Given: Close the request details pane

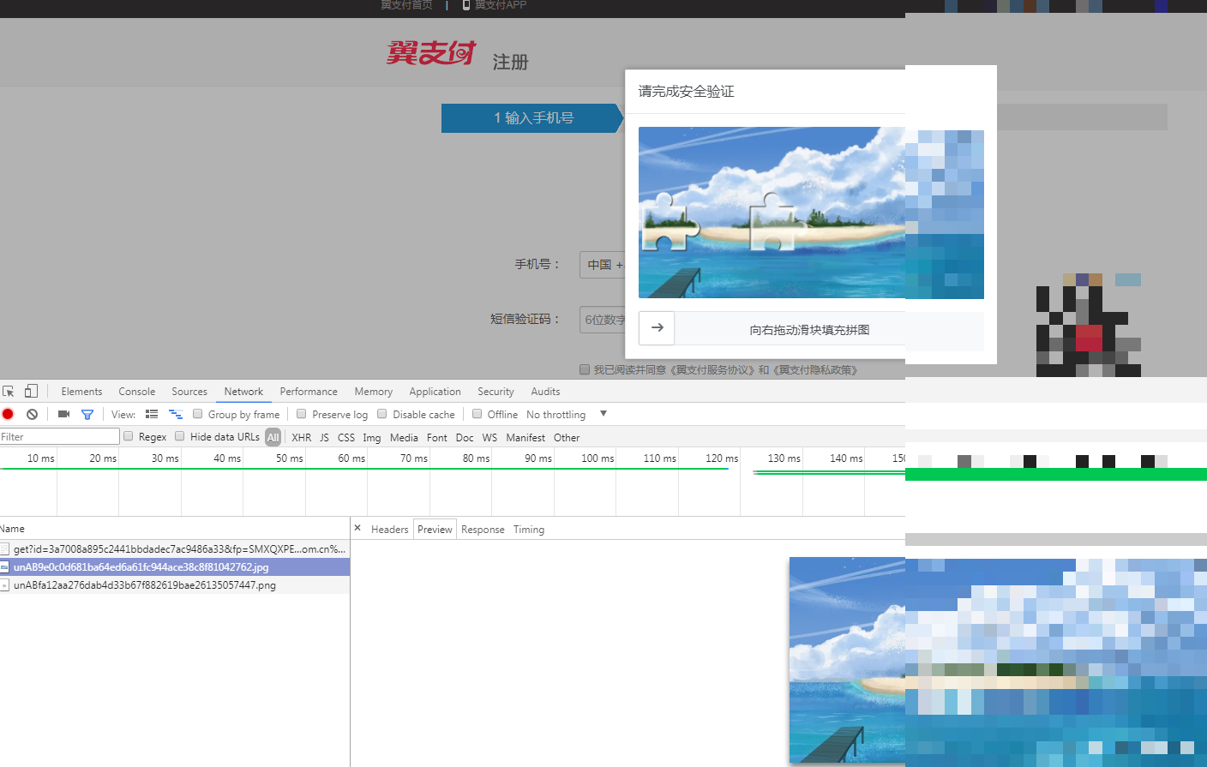Looking at the screenshot, I should [x=357, y=529].
